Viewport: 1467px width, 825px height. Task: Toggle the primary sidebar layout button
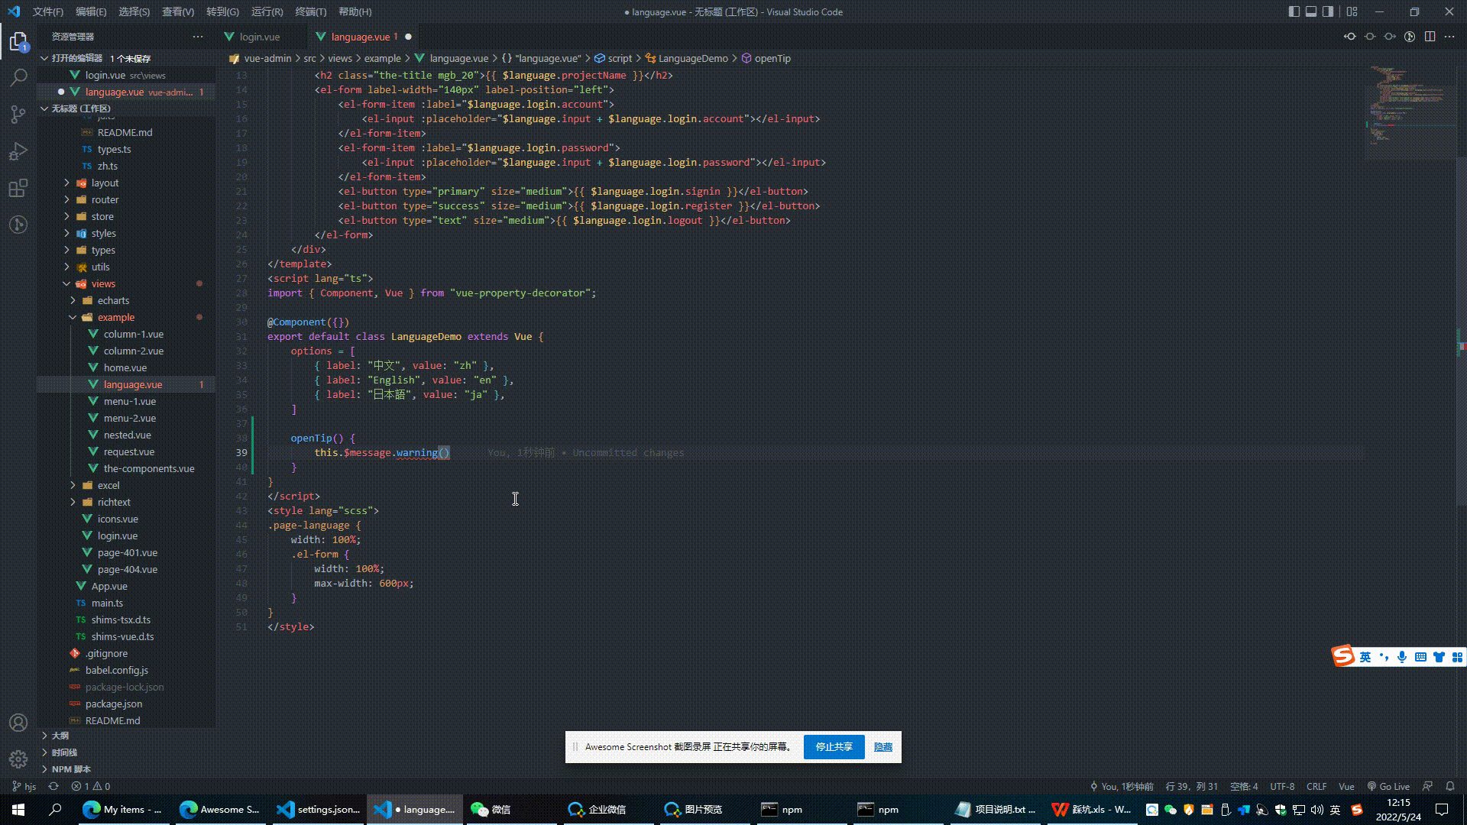click(1294, 11)
